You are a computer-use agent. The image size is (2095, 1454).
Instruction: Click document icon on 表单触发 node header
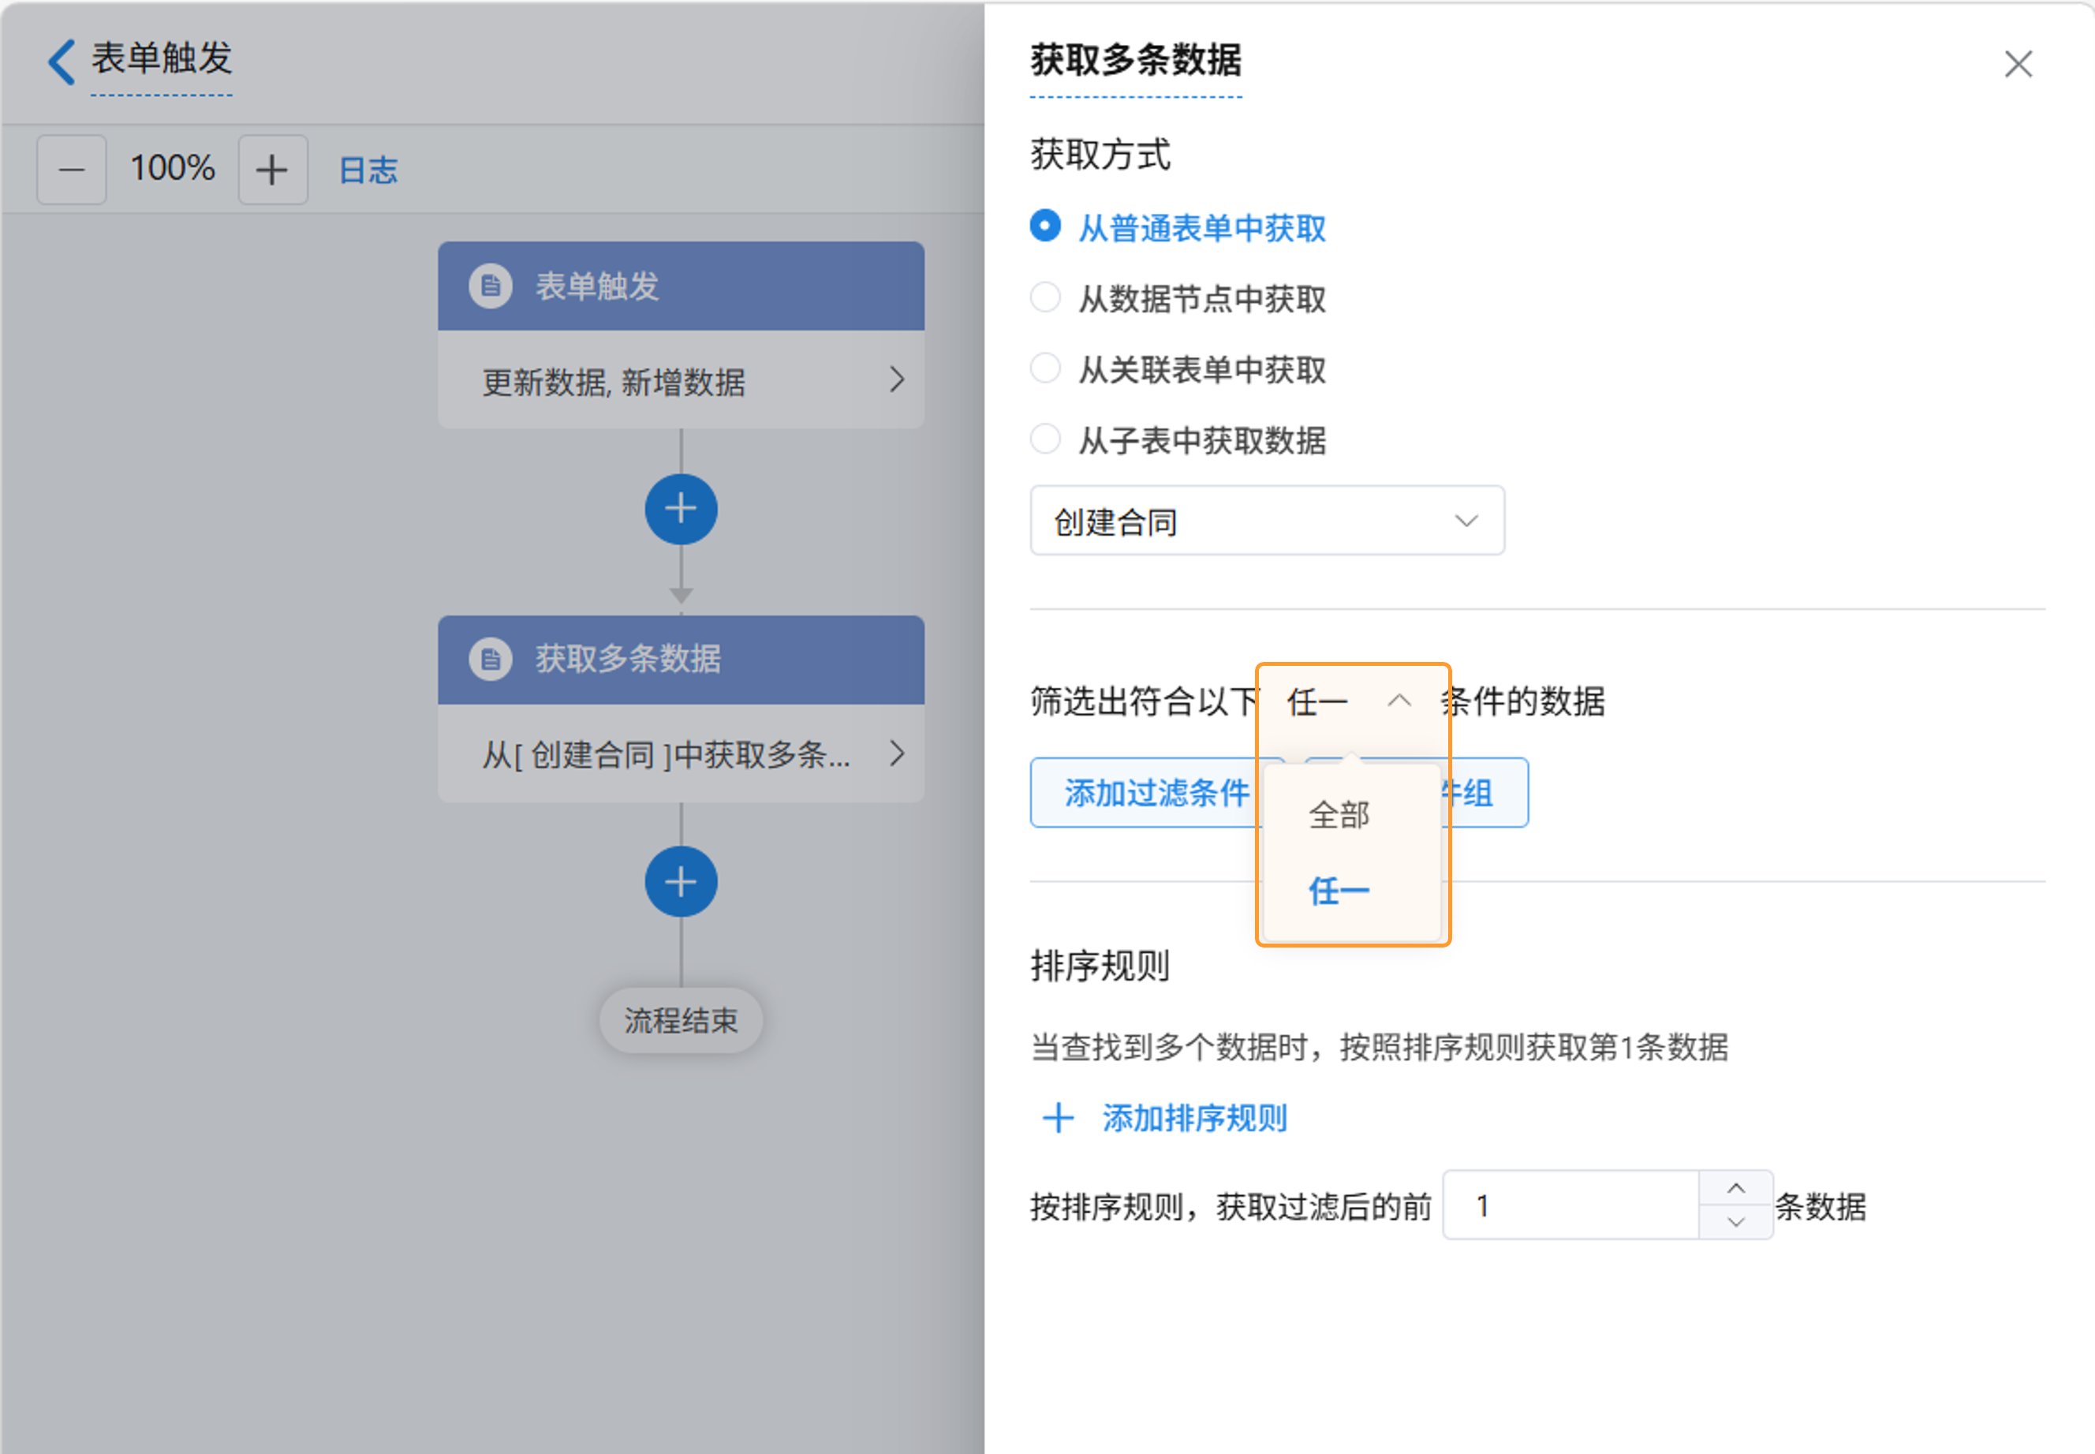pos(491,286)
